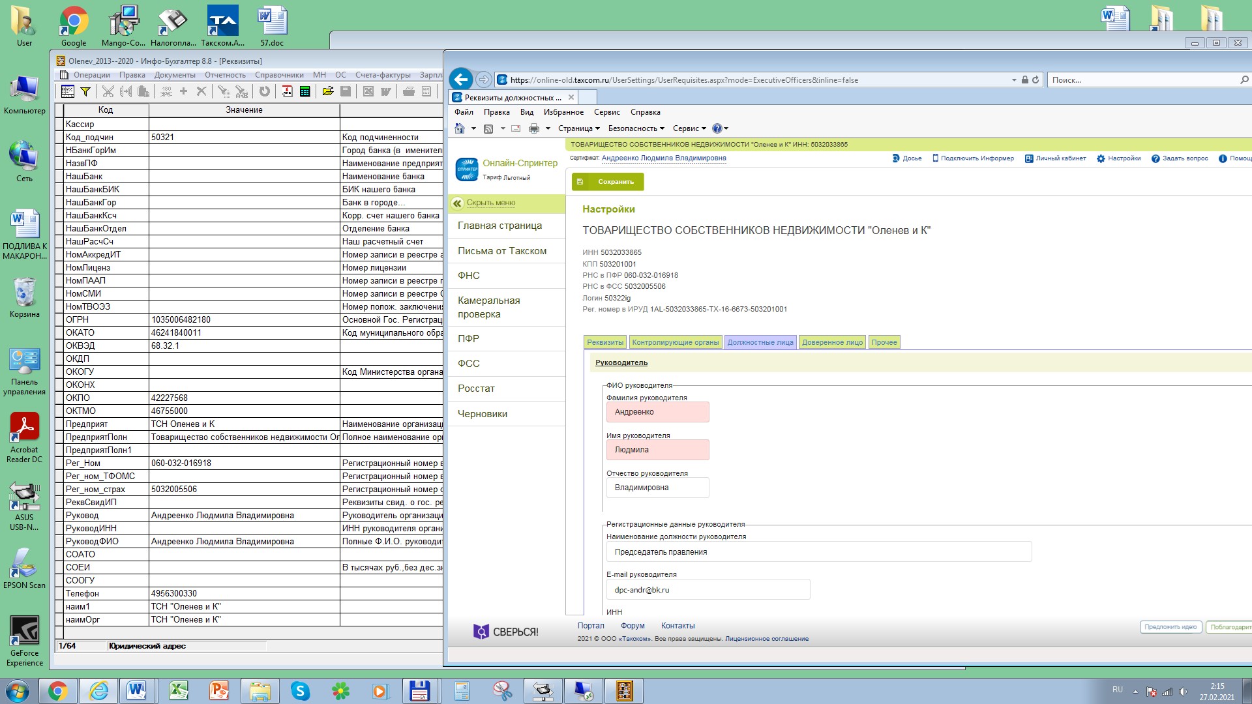Switch to the Реквизиты tab
The height and width of the screenshot is (704, 1252).
[605, 342]
